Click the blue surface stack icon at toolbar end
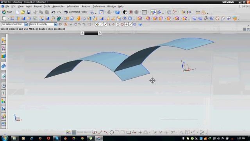Screen dimensions: 250x141 pos(235,18)
